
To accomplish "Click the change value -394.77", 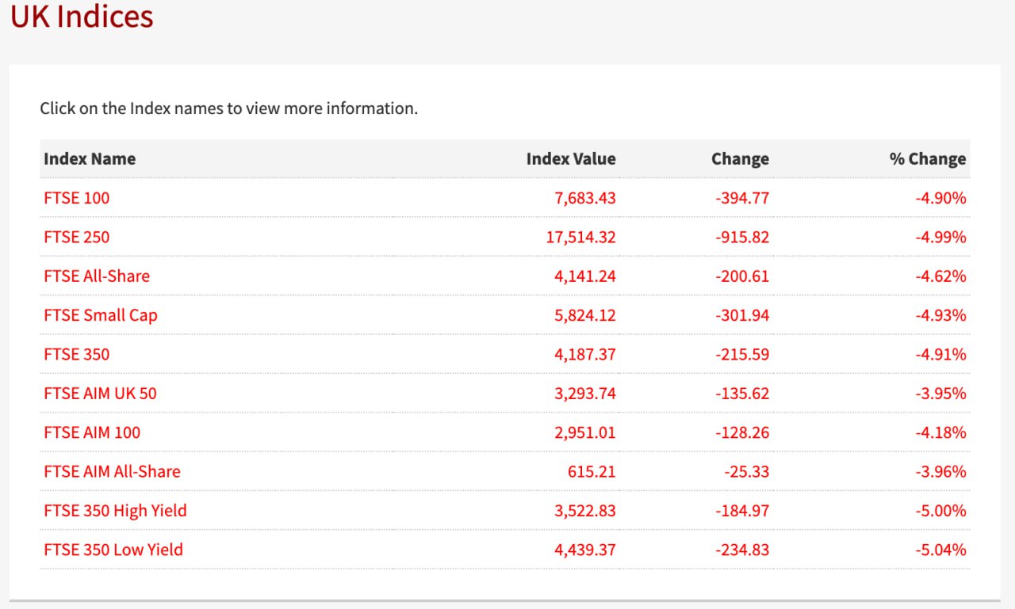I will tap(742, 198).
